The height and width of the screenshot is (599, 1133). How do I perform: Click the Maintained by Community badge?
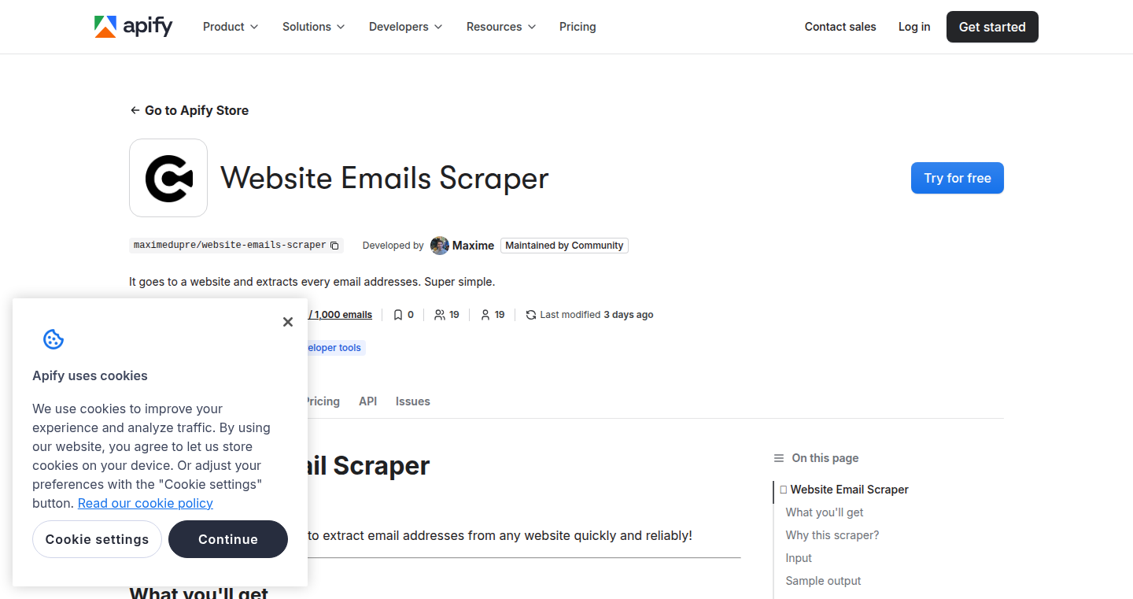[564, 246]
